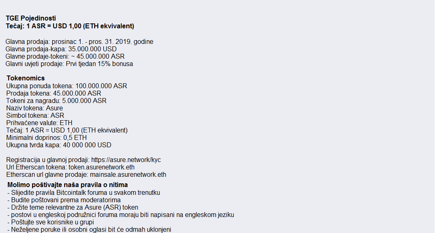Click the Glavna prodaja-kapa 35.000.000 USD line
The image size is (435, 233).
[61, 49]
